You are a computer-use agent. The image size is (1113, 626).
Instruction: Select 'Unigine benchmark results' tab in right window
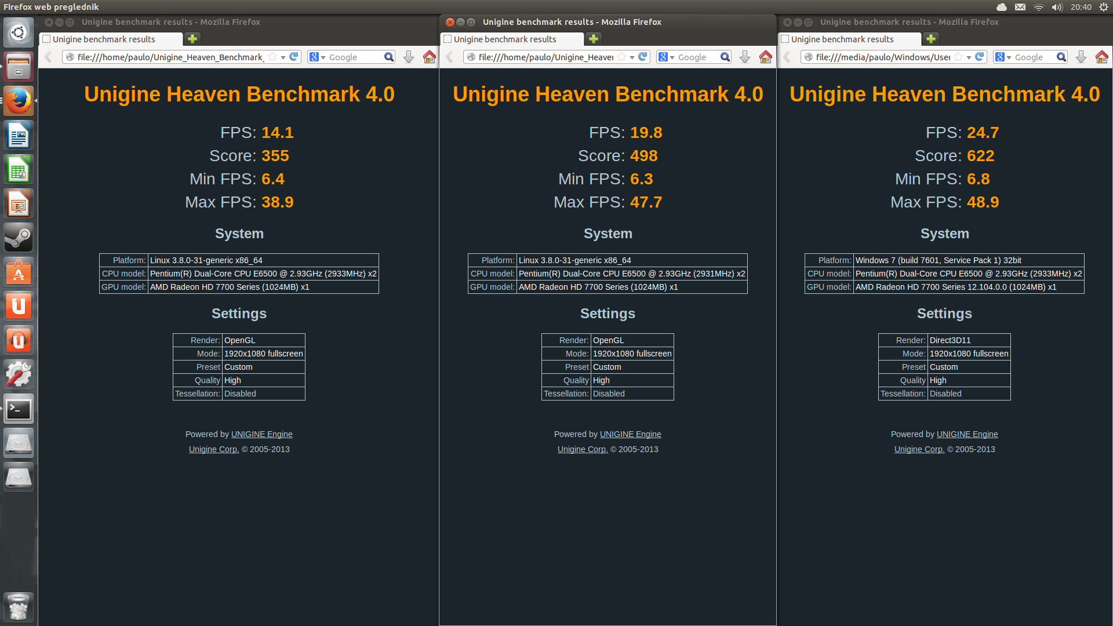(849, 39)
